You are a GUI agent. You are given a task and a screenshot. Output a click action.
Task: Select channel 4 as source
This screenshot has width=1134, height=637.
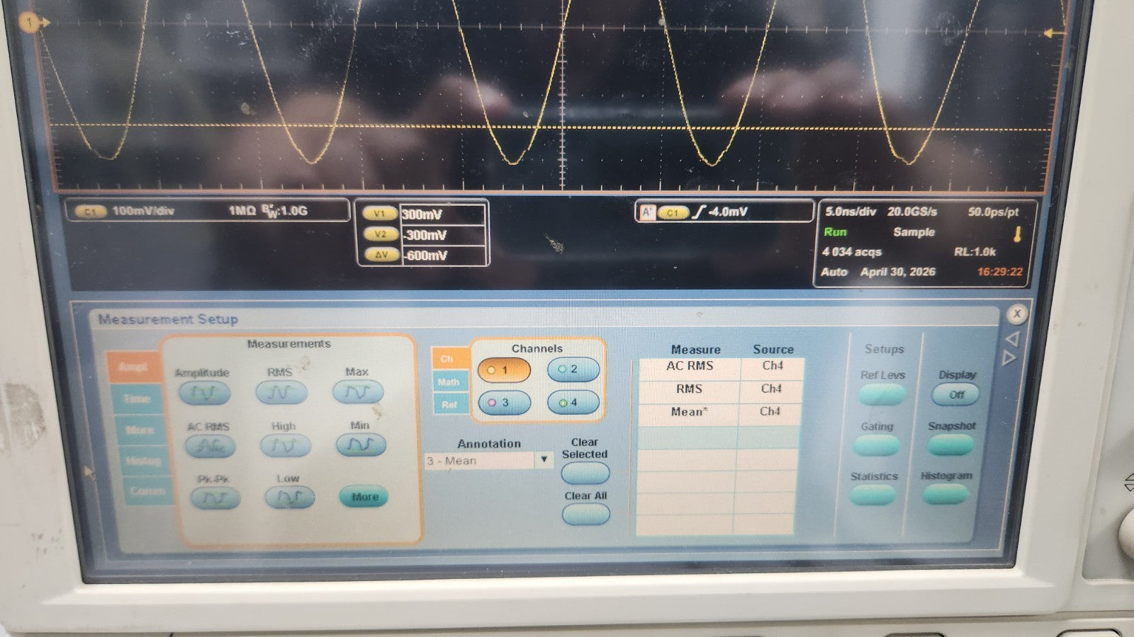pos(573,402)
